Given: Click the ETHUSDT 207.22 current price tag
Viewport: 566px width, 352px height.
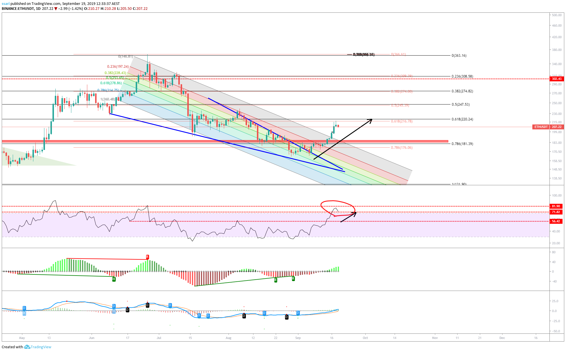Looking at the screenshot, I should (548, 127).
